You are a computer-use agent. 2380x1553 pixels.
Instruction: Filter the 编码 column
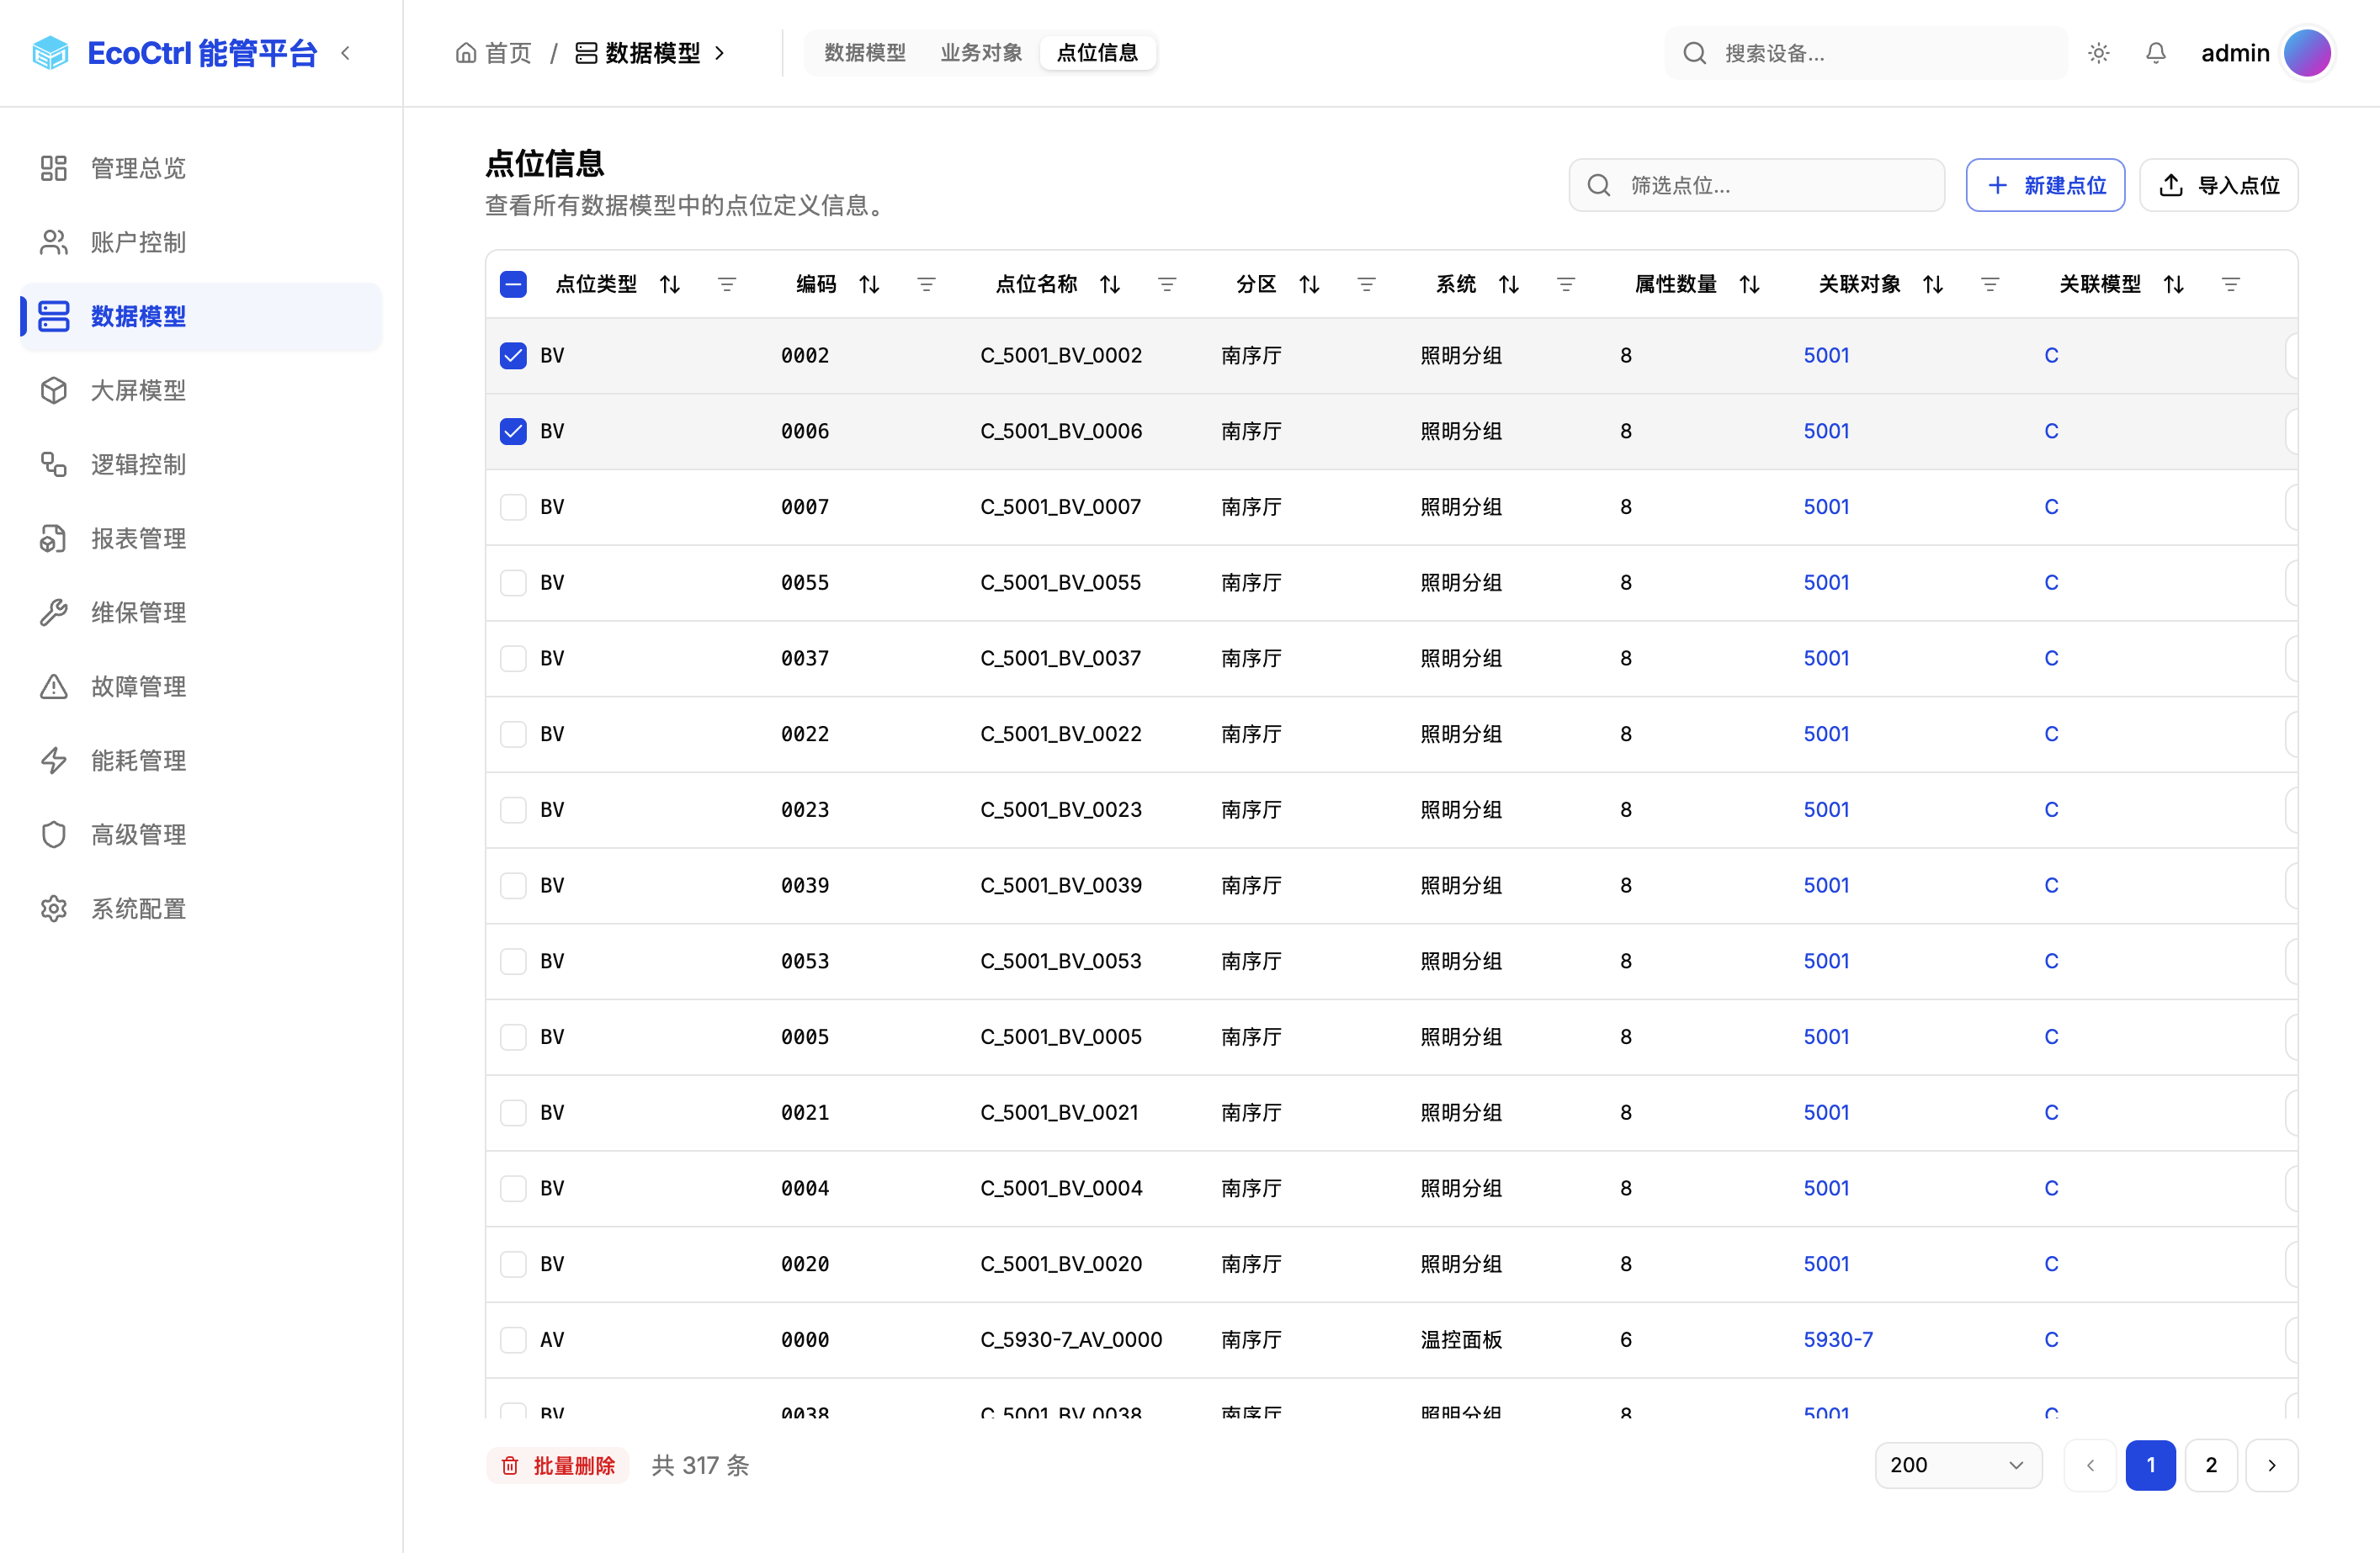coord(926,285)
